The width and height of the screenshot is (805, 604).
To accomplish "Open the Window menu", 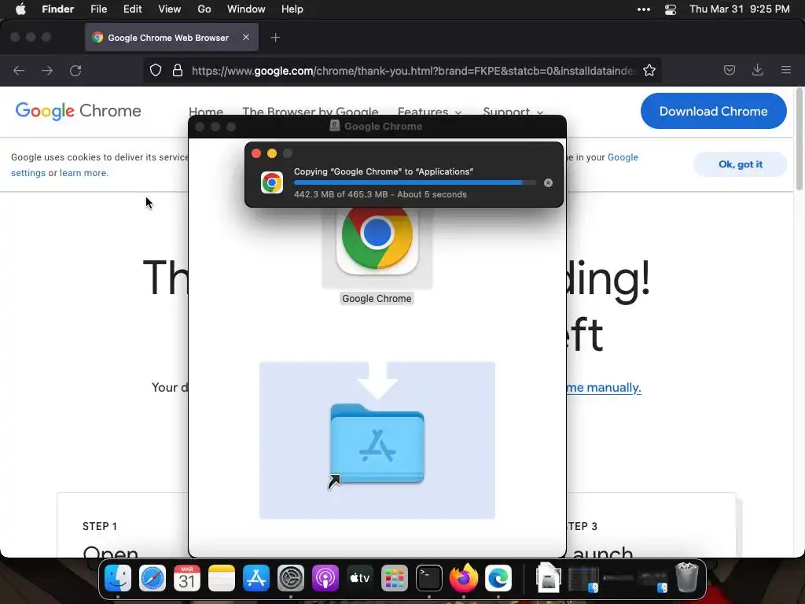I will click(246, 9).
